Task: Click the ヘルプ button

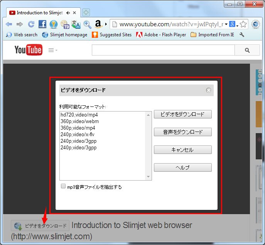Action: click(x=183, y=167)
